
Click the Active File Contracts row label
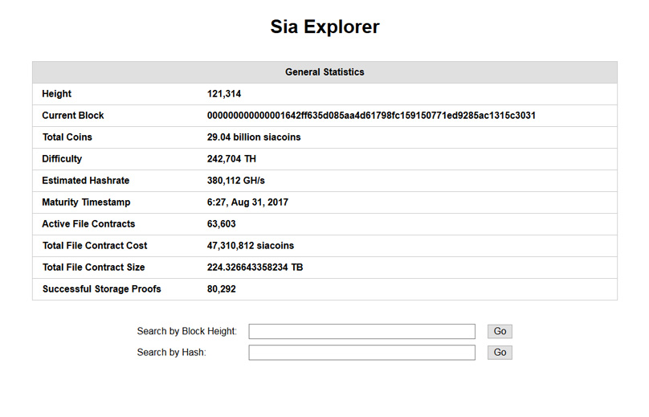click(x=88, y=224)
